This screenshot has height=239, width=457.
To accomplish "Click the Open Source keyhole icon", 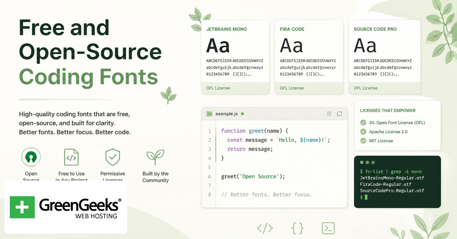I will click(x=31, y=157).
